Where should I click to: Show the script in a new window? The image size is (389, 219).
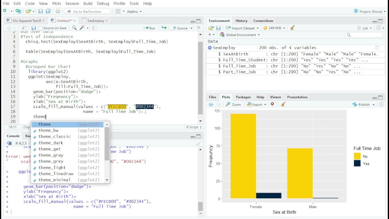[x=24, y=28]
